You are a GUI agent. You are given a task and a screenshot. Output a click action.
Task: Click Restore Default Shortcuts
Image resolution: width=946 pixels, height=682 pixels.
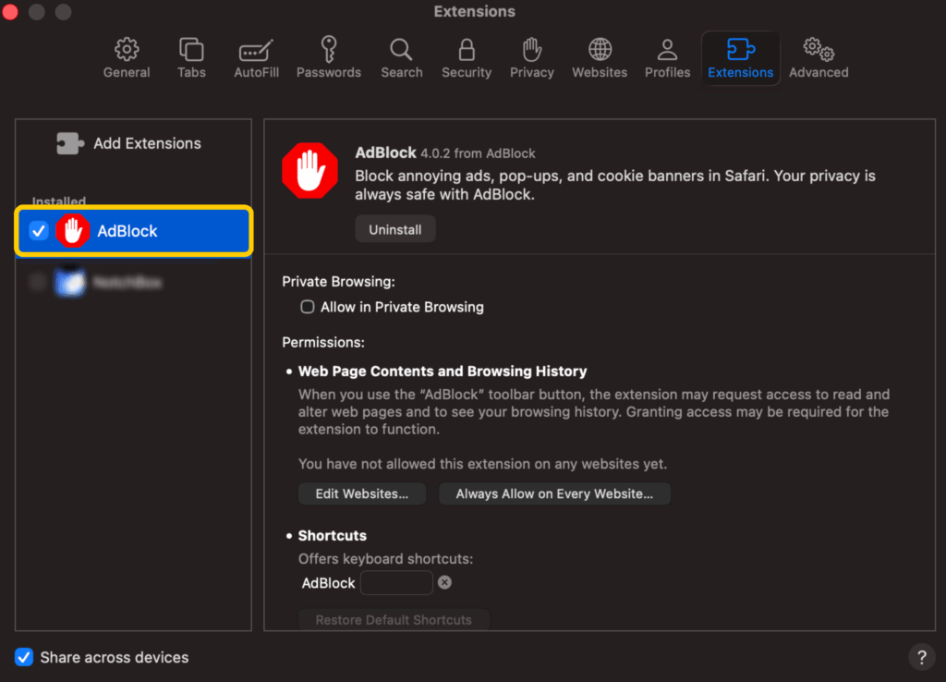[394, 620]
